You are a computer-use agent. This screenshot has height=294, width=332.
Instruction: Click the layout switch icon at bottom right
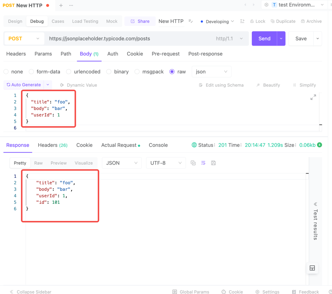pyautogui.click(x=312, y=268)
